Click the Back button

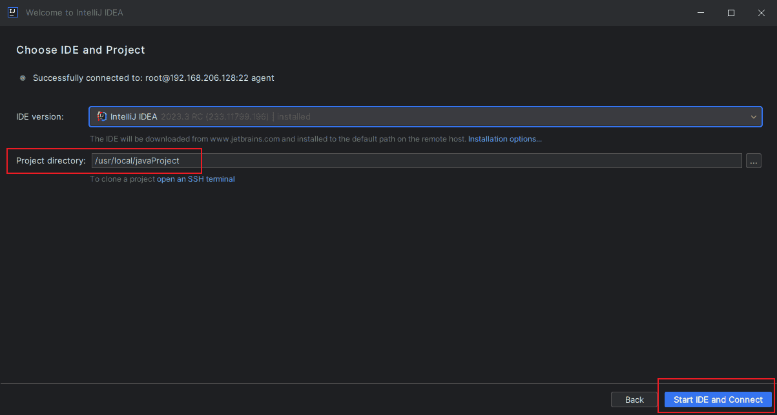point(634,399)
